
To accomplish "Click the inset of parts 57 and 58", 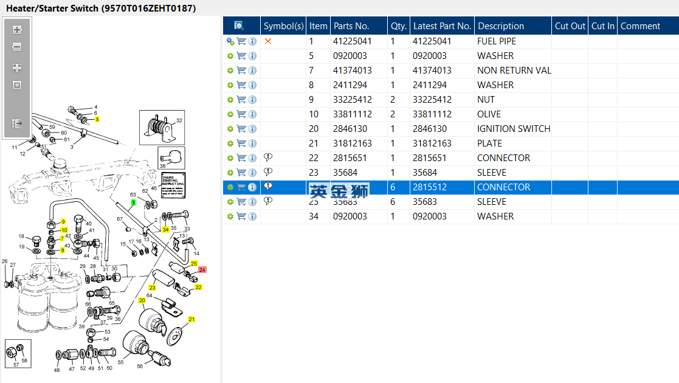I will pyautogui.click(x=18, y=354).
